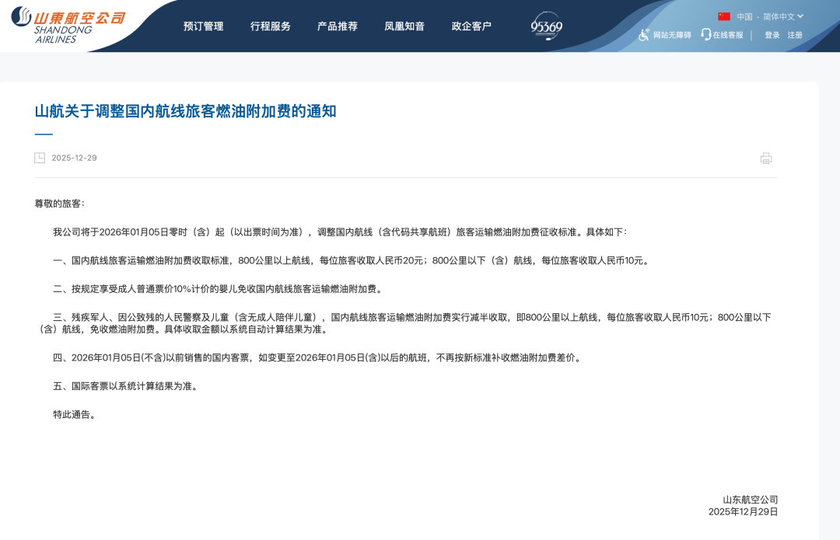Click the Shandong Airlines logo
The height and width of the screenshot is (540, 840).
point(68,25)
